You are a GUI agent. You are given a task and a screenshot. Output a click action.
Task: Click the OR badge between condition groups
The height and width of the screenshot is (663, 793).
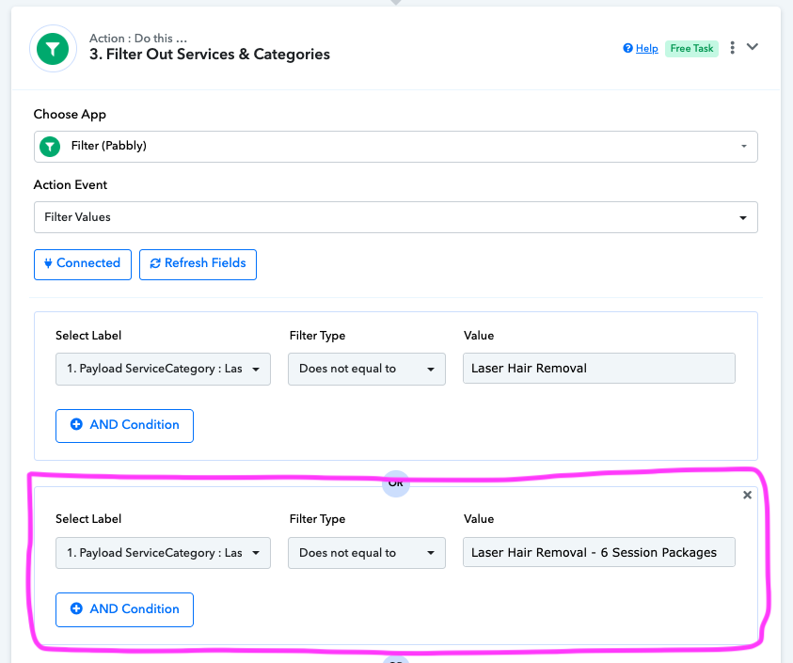point(396,483)
